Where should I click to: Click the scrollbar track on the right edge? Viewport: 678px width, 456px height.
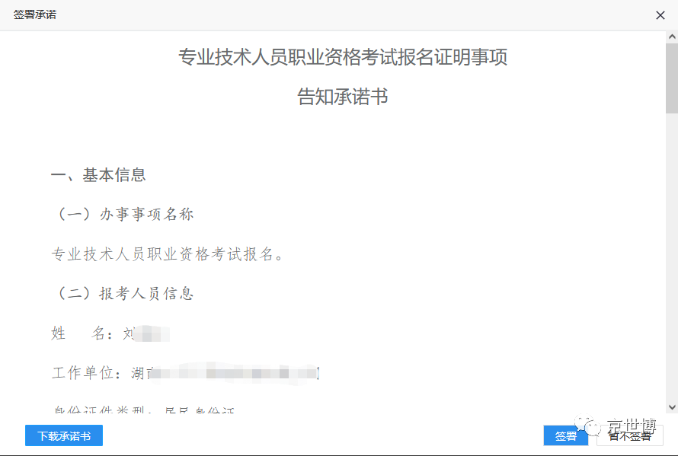pos(673,228)
